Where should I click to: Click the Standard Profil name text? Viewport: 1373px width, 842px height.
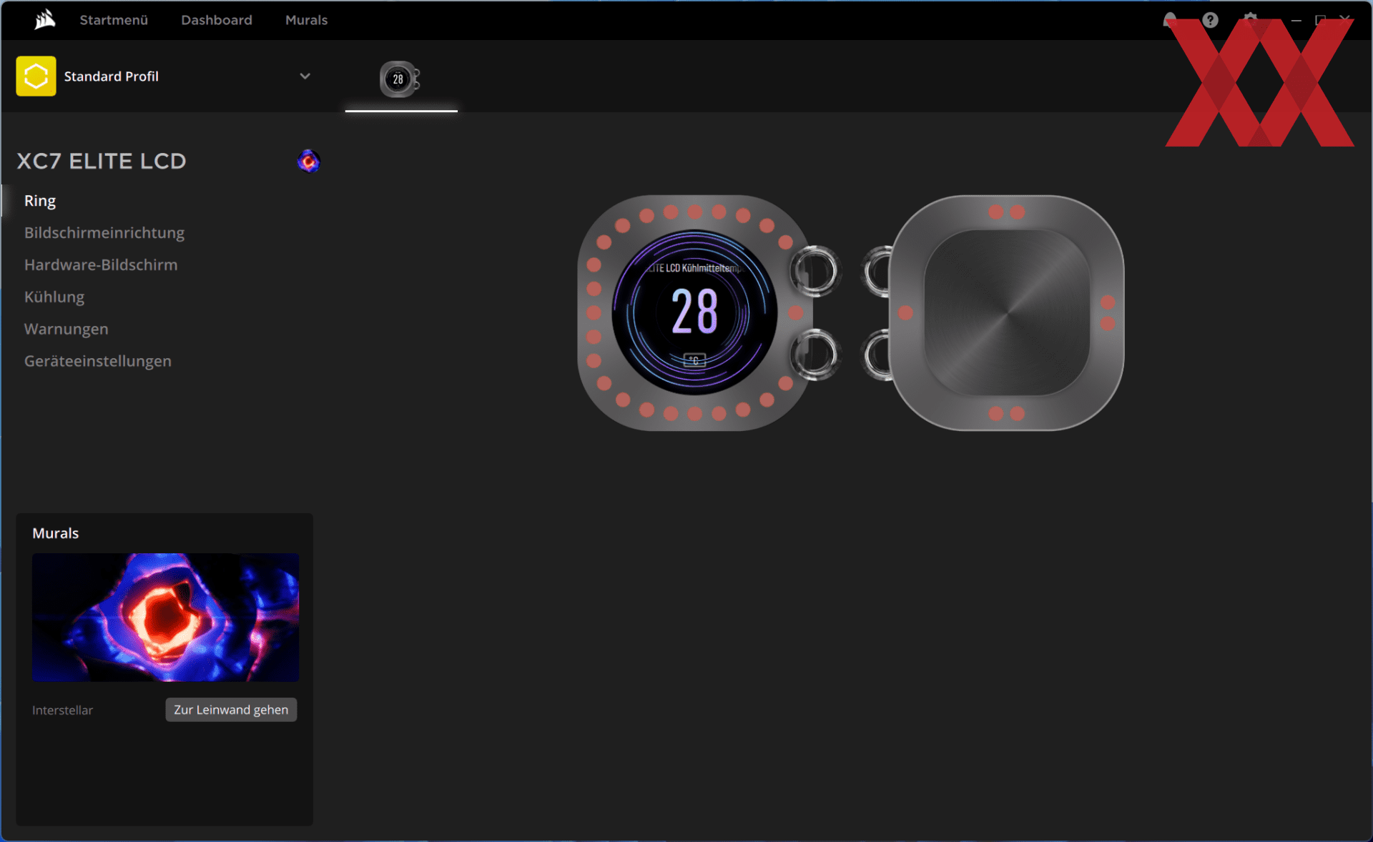(x=112, y=76)
